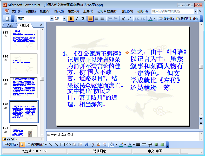Increase indent level
This screenshot has width=205, height=156.
[143, 19]
